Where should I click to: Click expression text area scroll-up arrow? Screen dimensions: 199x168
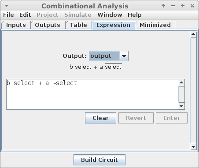181,83
